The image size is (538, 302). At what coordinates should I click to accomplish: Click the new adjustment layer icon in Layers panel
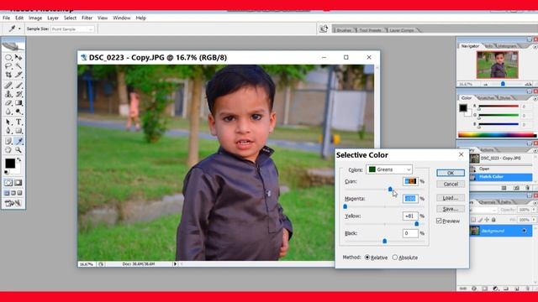(495, 289)
